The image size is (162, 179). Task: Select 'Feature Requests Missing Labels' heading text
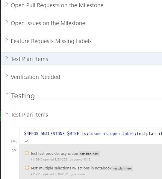click(x=51, y=41)
